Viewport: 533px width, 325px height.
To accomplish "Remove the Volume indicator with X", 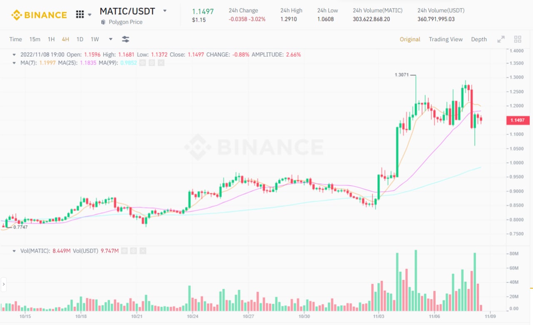I will [x=143, y=251].
